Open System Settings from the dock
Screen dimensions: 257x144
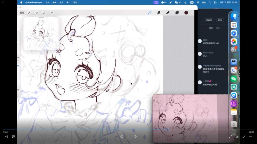[234, 50]
